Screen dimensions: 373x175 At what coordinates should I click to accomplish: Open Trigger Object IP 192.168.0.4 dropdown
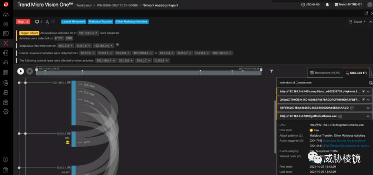pyautogui.click(x=88, y=33)
